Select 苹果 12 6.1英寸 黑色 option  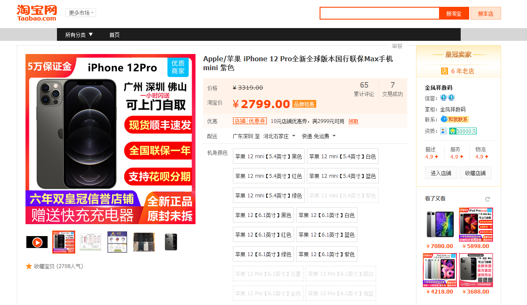coord(263,215)
